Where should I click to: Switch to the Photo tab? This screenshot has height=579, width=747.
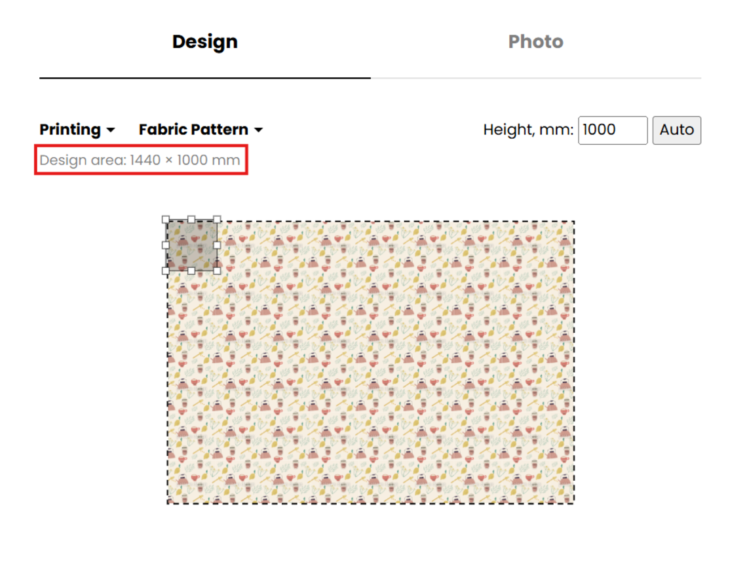(x=535, y=42)
